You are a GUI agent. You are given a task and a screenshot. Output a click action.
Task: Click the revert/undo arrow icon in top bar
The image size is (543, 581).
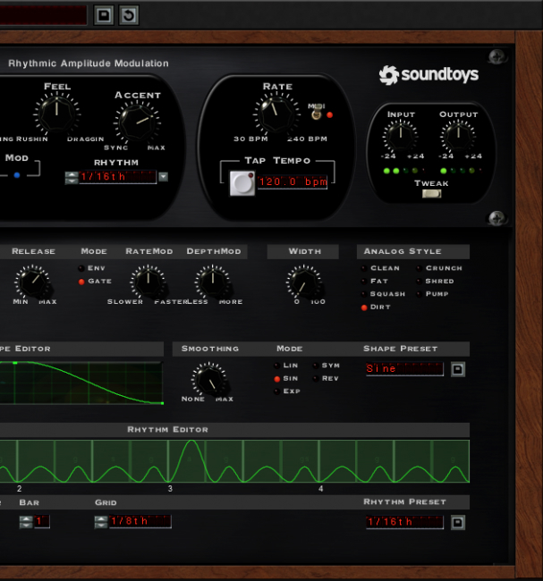click(129, 15)
